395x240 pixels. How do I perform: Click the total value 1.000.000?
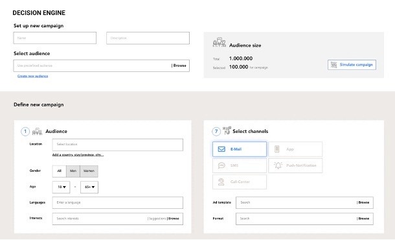[x=241, y=58]
